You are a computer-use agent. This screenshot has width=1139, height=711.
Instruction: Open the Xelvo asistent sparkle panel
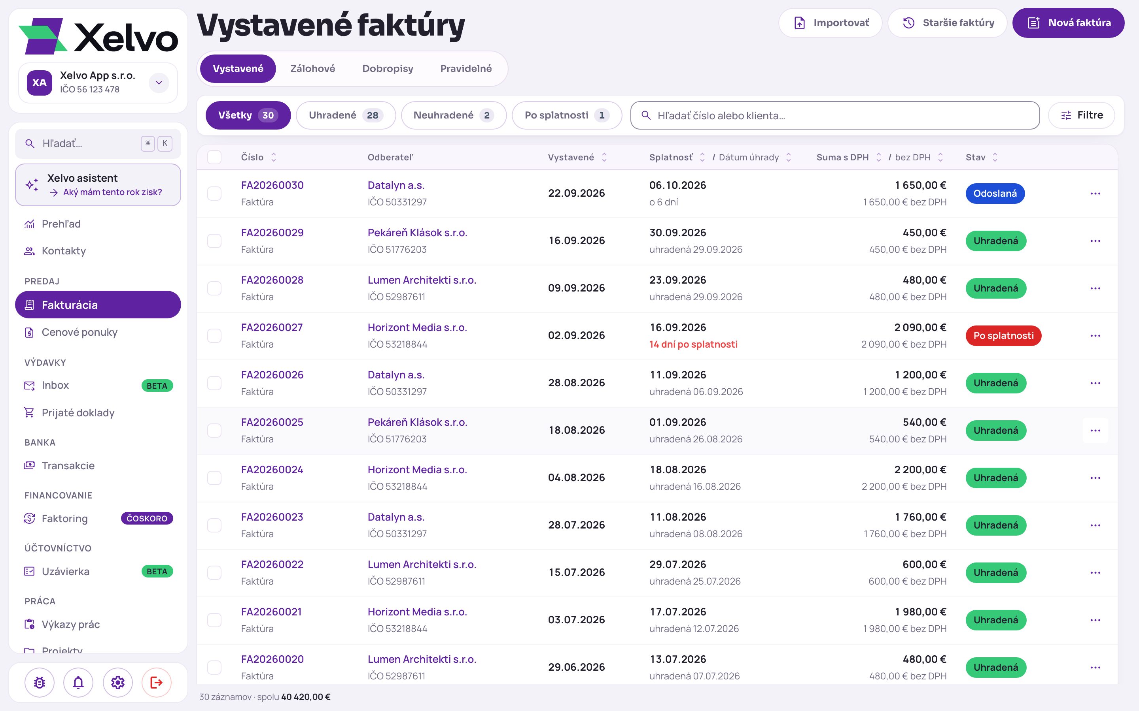[x=98, y=185]
